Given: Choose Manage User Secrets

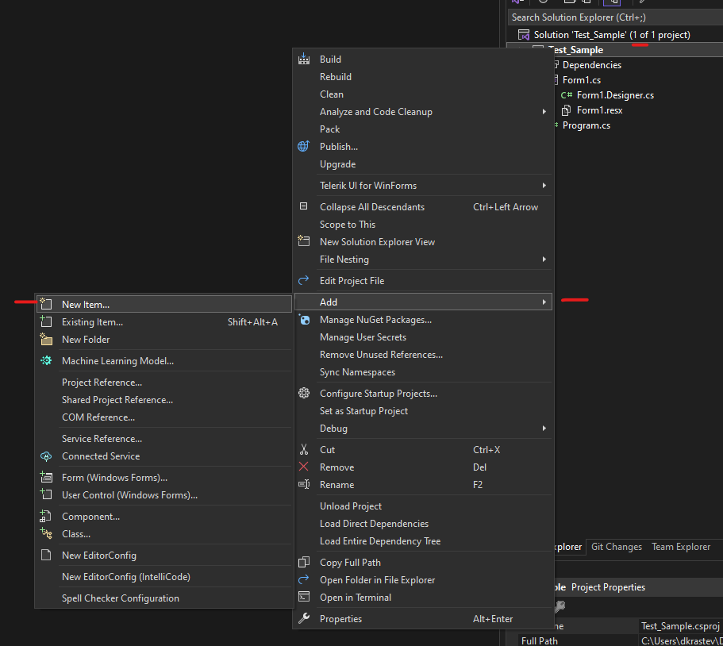Looking at the screenshot, I should pyautogui.click(x=363, y=336).
